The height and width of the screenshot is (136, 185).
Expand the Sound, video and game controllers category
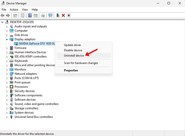pyautogui.click(x=7, y=104)
